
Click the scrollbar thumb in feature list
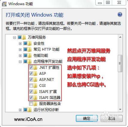tap(120, 63)
